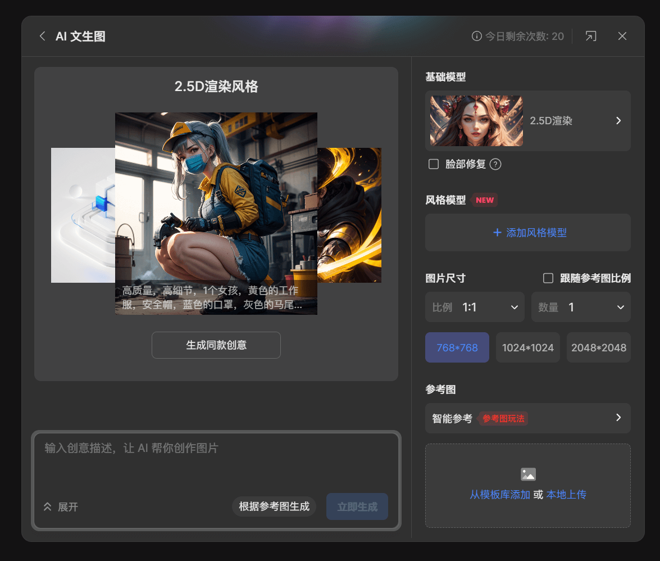Click the pop-out window icon
Viewport: 660px width, 561px height.
point(590,37)
